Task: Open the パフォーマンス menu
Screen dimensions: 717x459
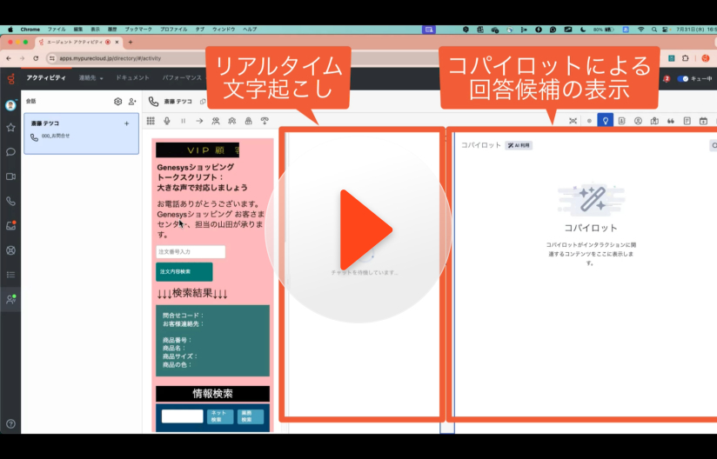Action: pyautogui.click(x=182, y=78)
